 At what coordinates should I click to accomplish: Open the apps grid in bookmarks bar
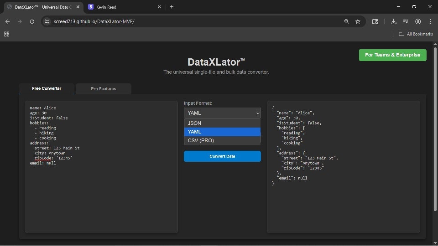click(7, 34)
